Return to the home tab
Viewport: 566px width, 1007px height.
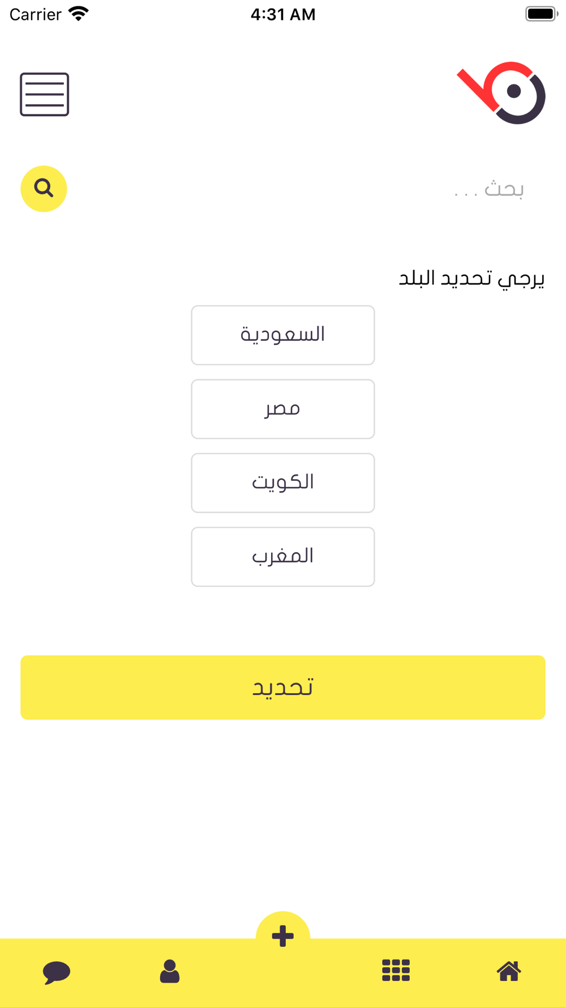(509, 971)
